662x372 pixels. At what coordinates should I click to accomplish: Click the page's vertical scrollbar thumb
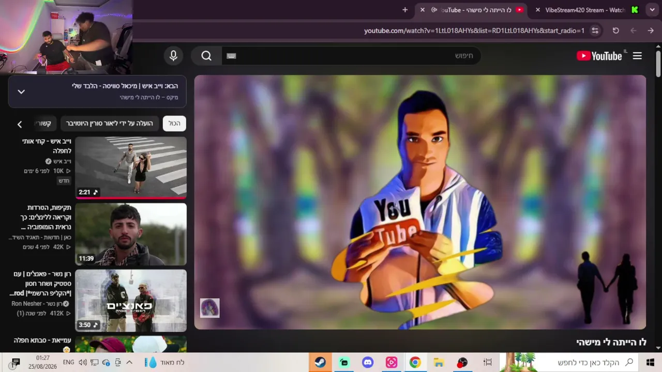click(658, 65)
